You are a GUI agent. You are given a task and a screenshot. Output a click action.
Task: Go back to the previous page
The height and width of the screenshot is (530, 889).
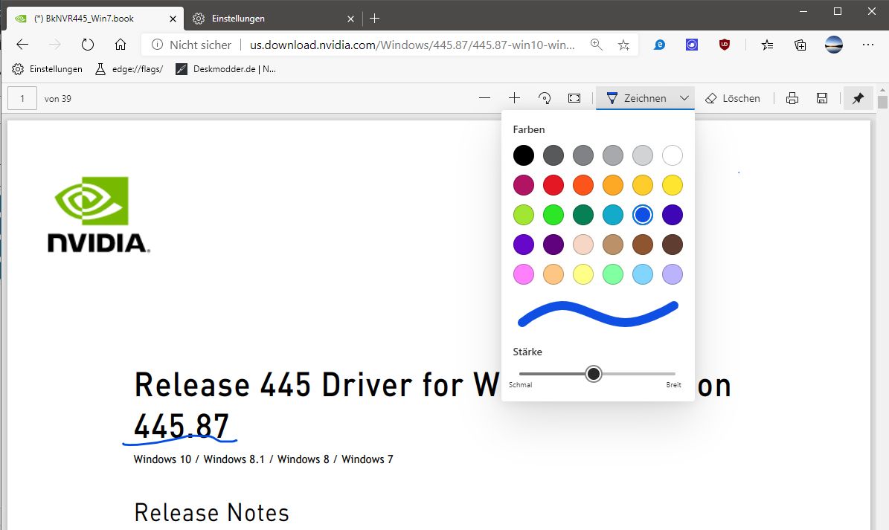pyautogui.click(x=22, y=45)
